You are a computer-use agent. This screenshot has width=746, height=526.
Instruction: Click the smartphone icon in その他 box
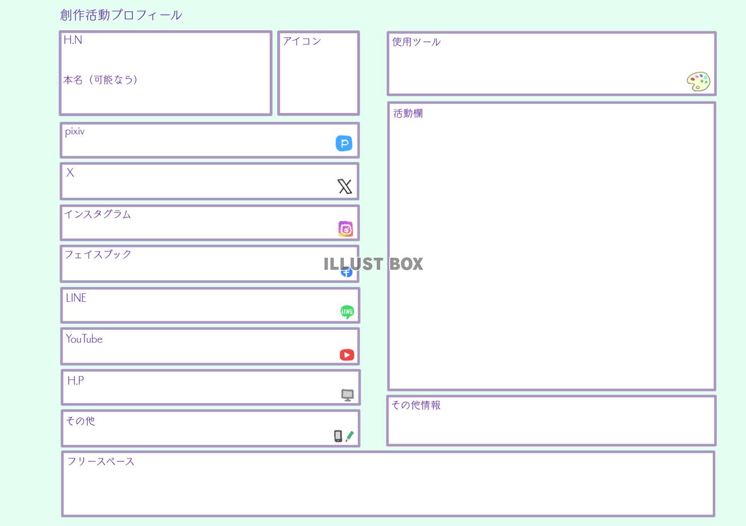pyautogui.click(x=338, y=436)
